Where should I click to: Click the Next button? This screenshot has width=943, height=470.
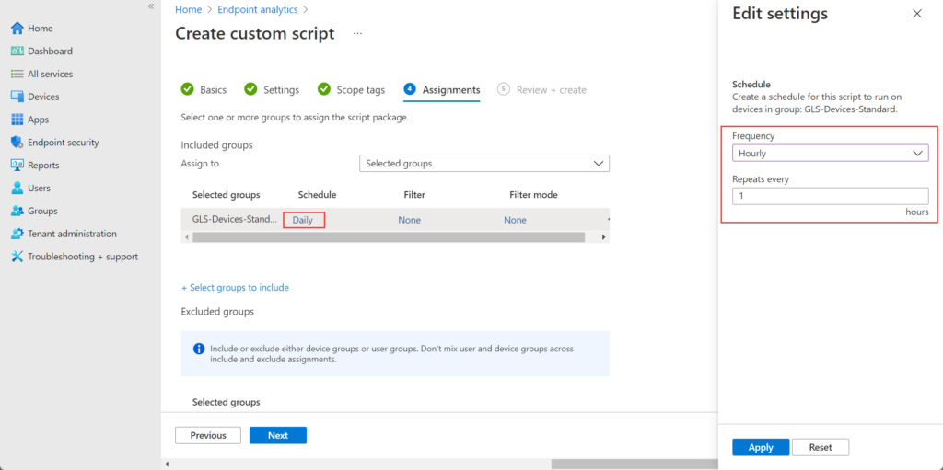[278, 435]
